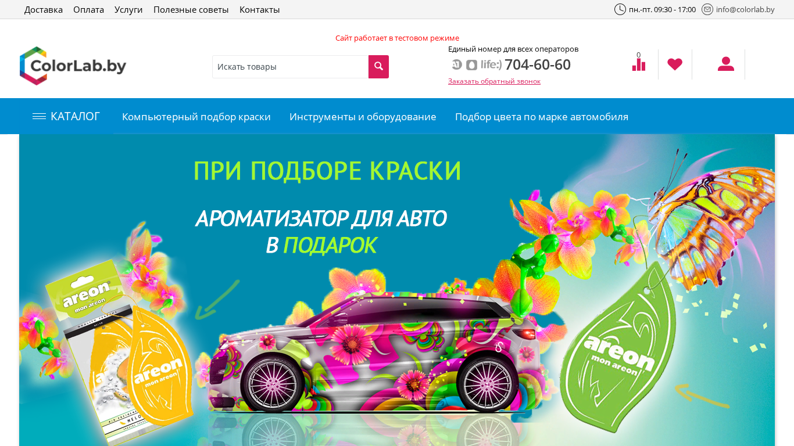
Task: Open the Услуги menu item
Action: [128, 10]
